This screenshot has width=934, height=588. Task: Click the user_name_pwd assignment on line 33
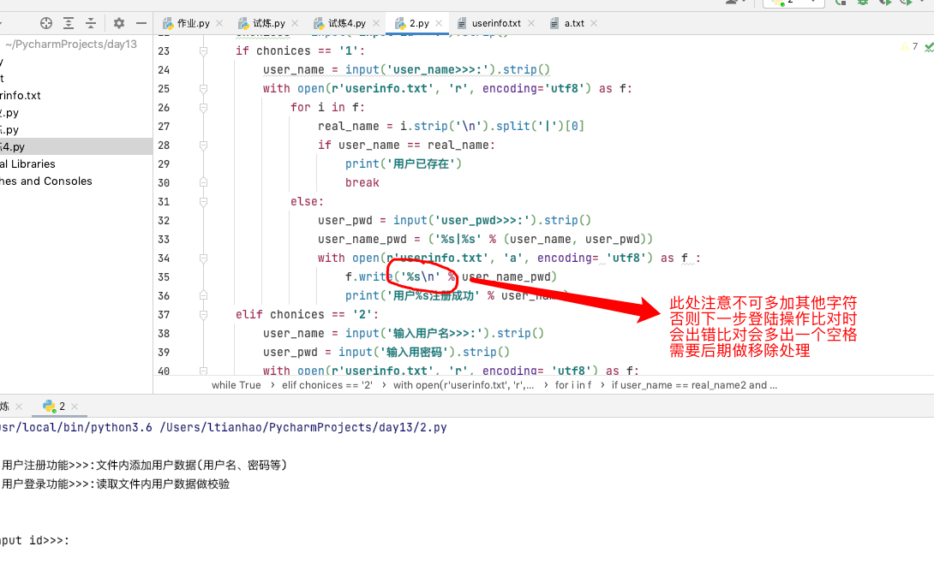tap(486, 240)
